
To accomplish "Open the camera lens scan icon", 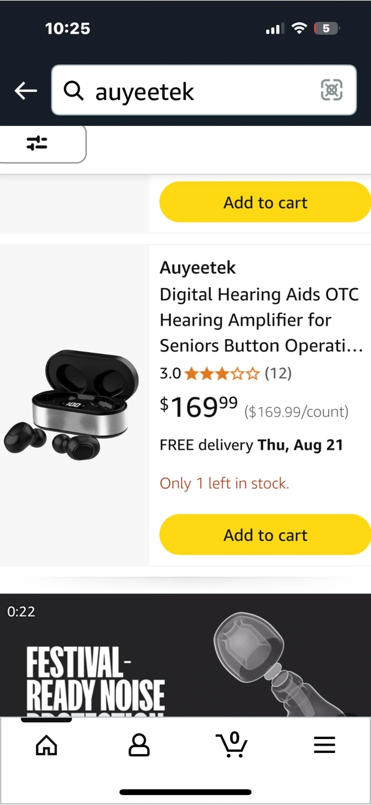I will (x=331, y=91).
